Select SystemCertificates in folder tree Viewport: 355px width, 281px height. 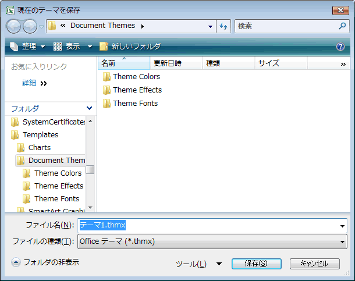[48, 122]
